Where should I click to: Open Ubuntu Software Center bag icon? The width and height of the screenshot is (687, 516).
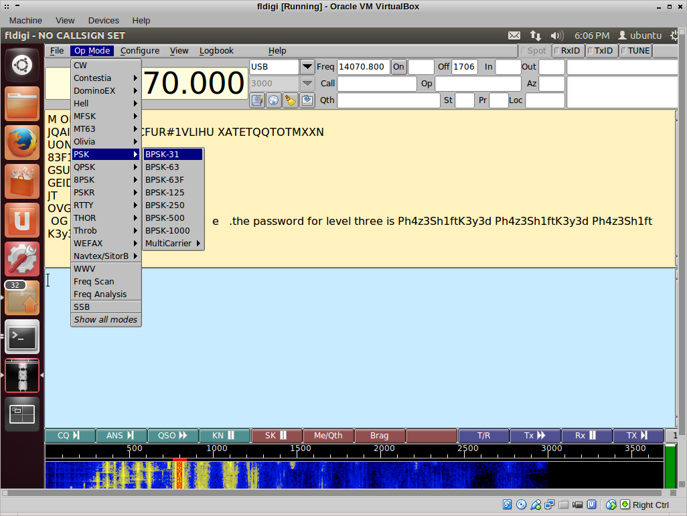[x=22, y=181]
